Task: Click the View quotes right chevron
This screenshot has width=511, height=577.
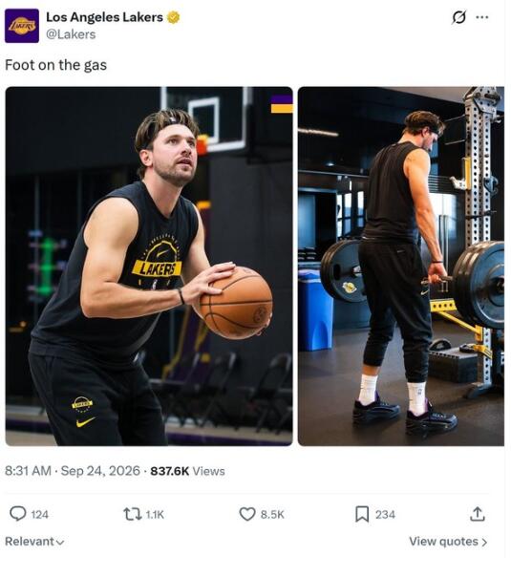Action: [x=484, y=542]
